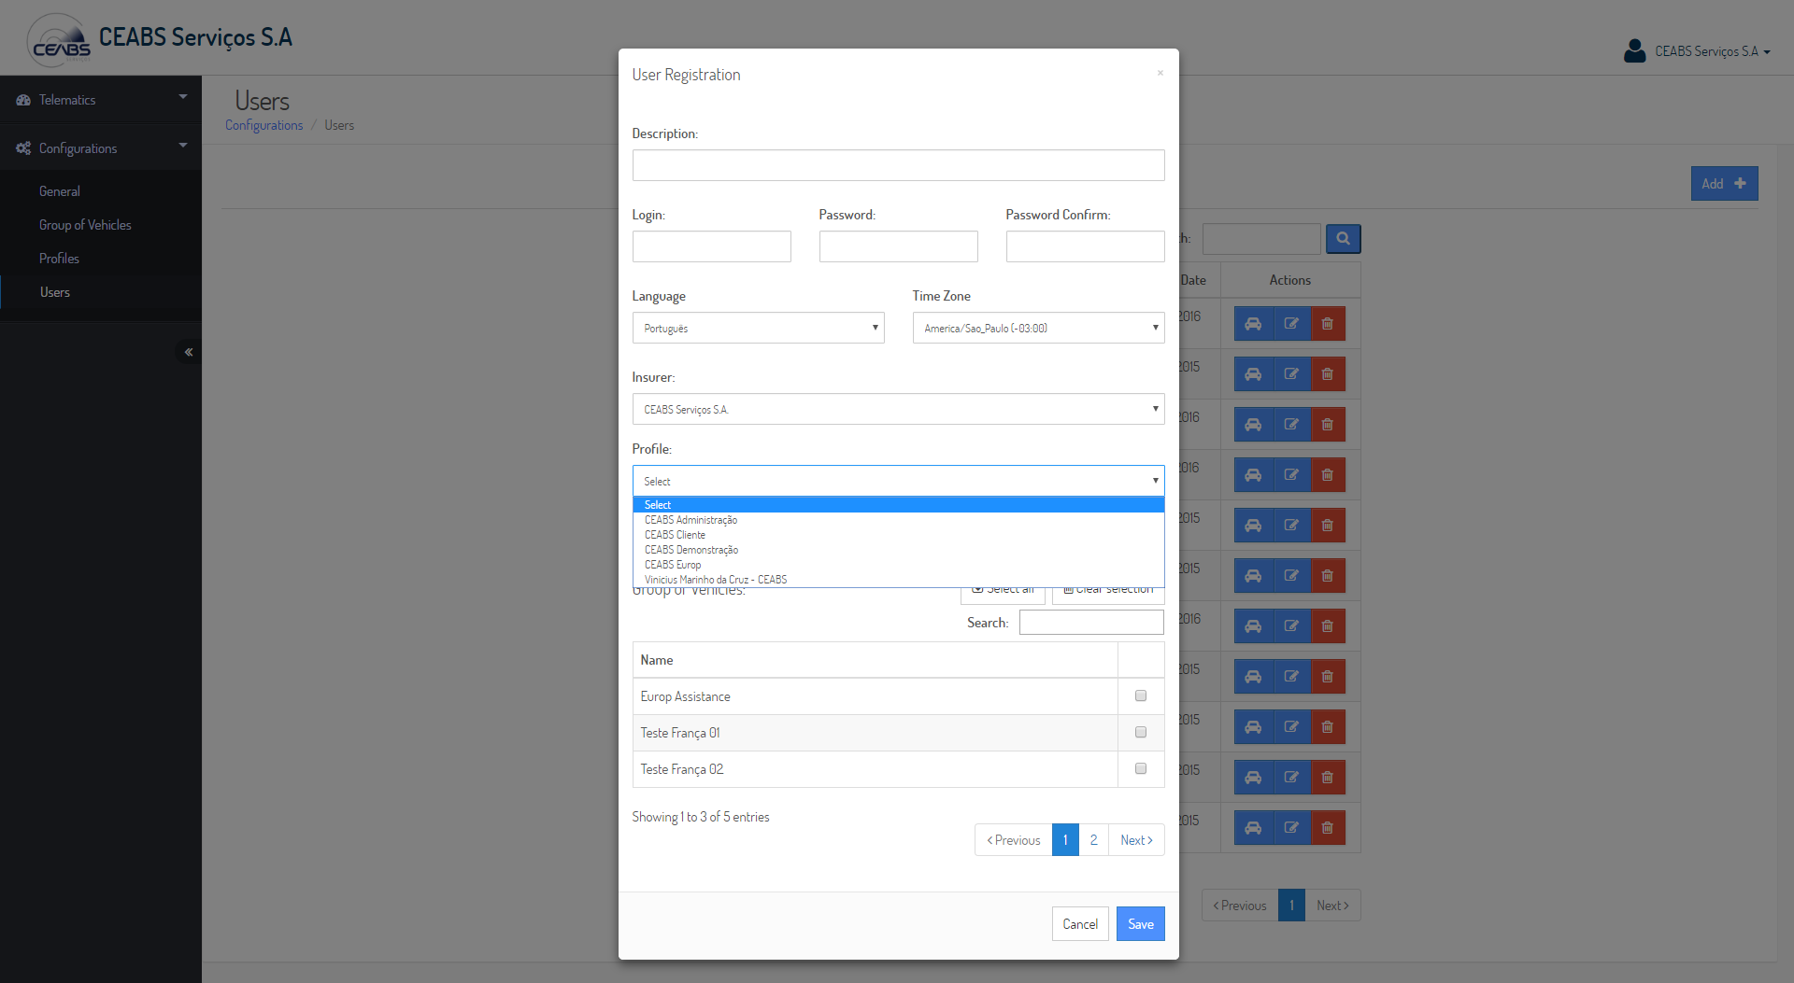
Task: Click the user avatar icon at top right
Action: coord(1634,50)
